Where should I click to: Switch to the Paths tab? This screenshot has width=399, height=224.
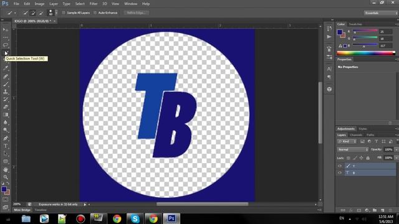(x=370, y=135)
